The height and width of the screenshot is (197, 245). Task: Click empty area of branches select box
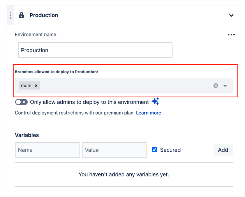point(125,86)
